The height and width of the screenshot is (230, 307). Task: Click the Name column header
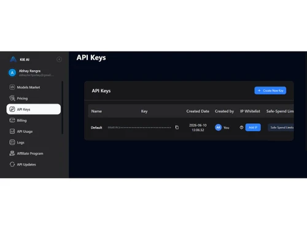[x=96, y=111]
